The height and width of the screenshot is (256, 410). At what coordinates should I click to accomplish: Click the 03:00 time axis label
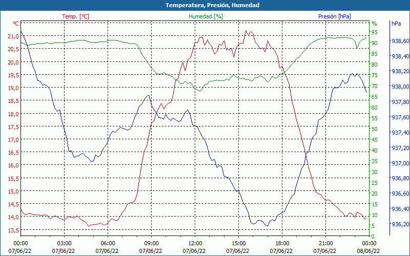coord(64,243)
